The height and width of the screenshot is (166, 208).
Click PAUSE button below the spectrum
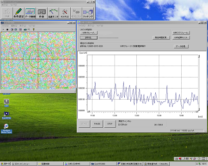97,124
